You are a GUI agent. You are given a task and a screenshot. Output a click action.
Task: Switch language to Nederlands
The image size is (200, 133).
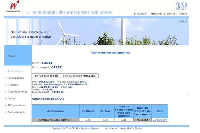click(x=157, y=14)
